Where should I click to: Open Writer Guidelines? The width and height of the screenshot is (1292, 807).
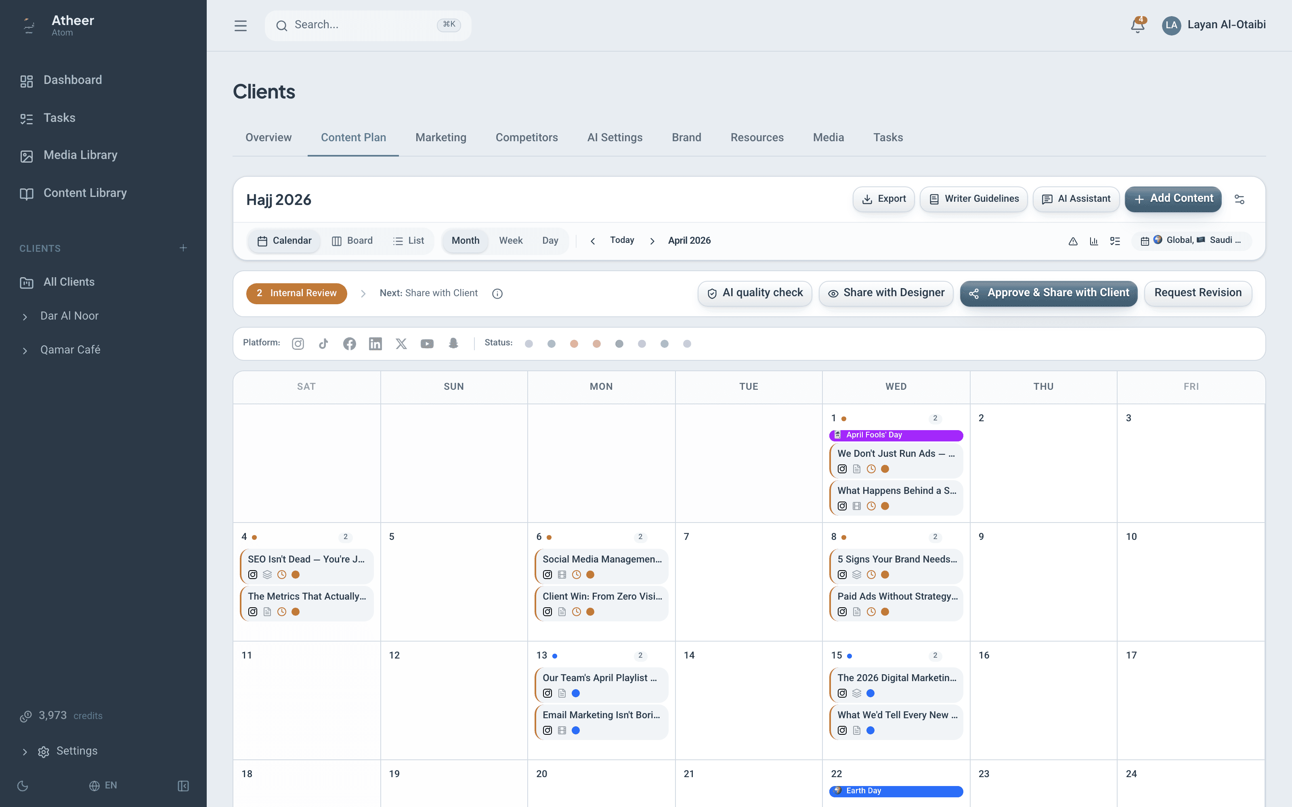click(974, 199)
